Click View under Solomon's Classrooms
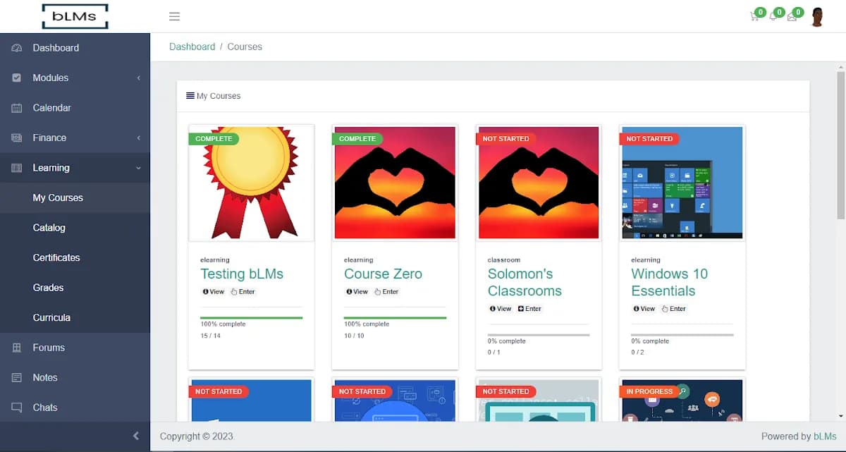The height and width of the screenshot is (452, 846). point(501,309)
